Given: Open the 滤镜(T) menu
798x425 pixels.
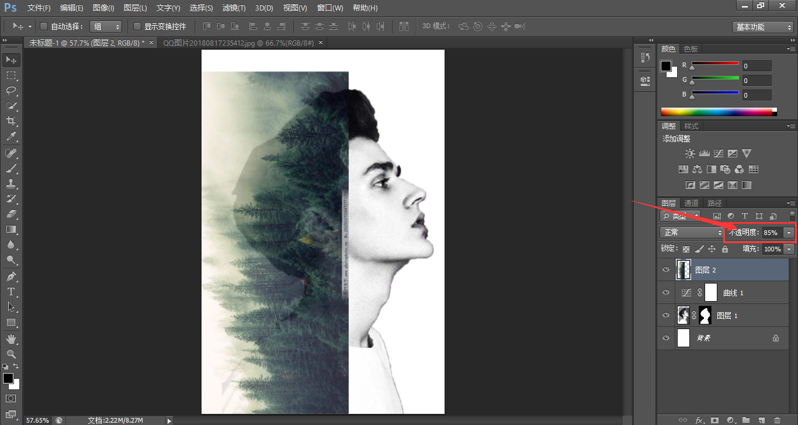Looking at the screenshot, I should [x=234, y=8].
